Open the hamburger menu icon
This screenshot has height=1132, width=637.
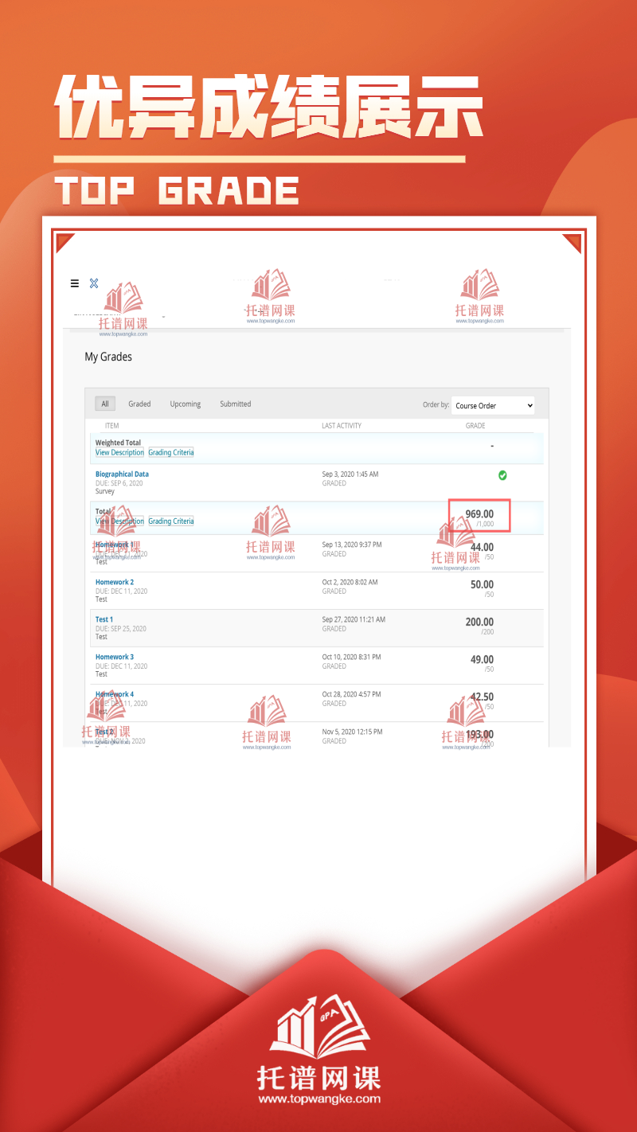tap(75, 283)
